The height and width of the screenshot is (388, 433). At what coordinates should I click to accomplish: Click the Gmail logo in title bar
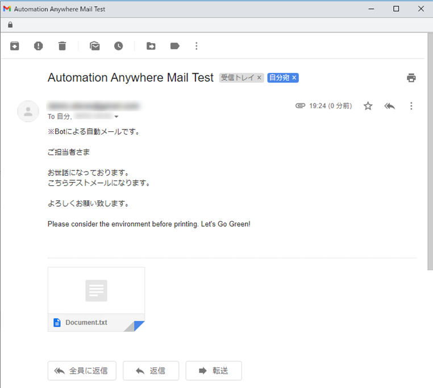pyautogui.click(x=7, y=9)
